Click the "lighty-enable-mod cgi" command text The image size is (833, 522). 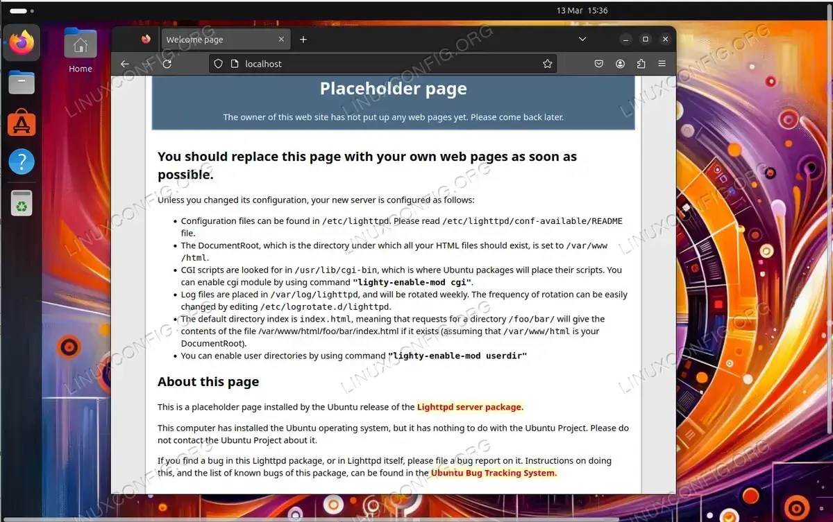412,283
